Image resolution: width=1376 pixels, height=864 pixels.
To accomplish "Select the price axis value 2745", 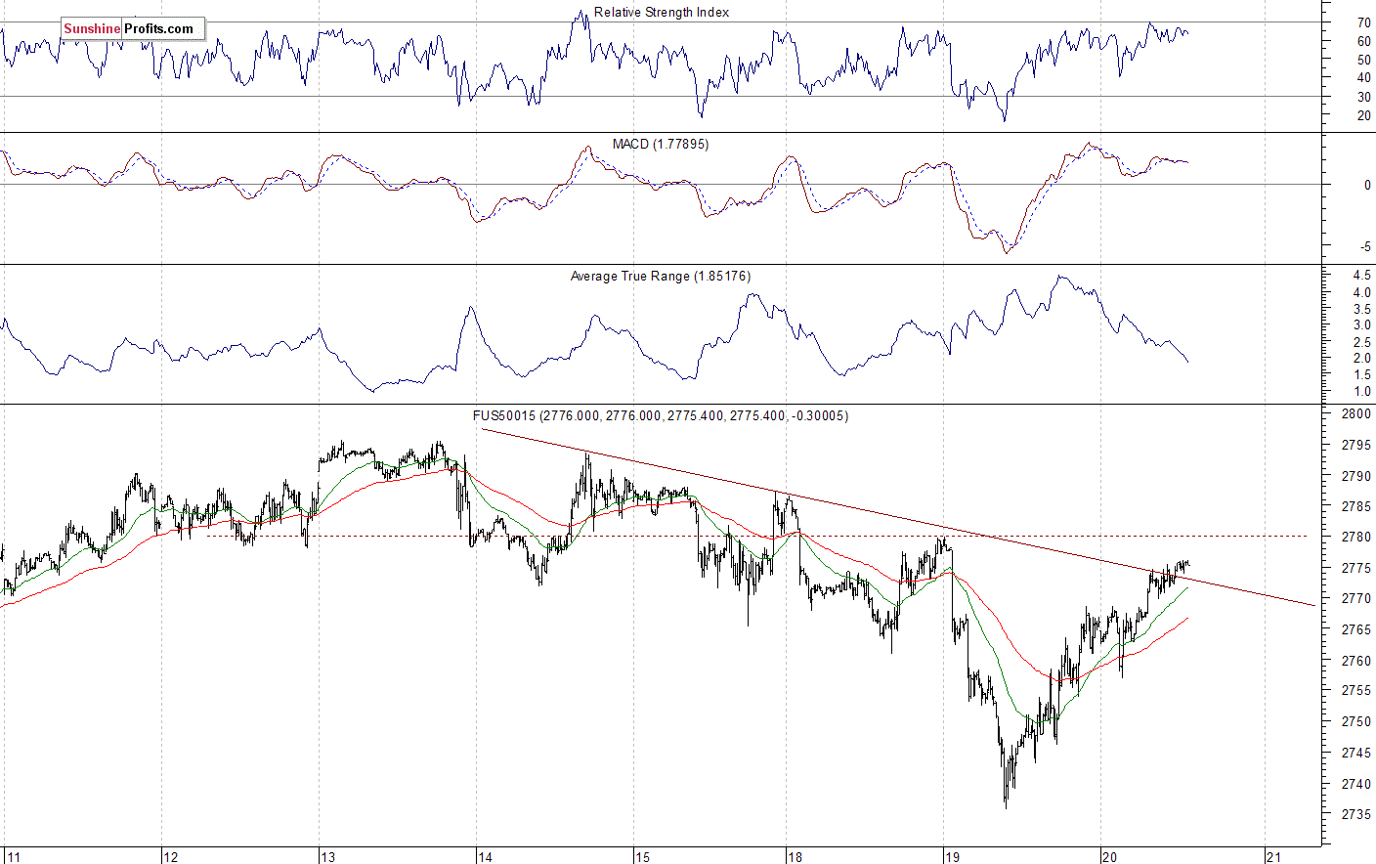I will [x=1356, y=754].
